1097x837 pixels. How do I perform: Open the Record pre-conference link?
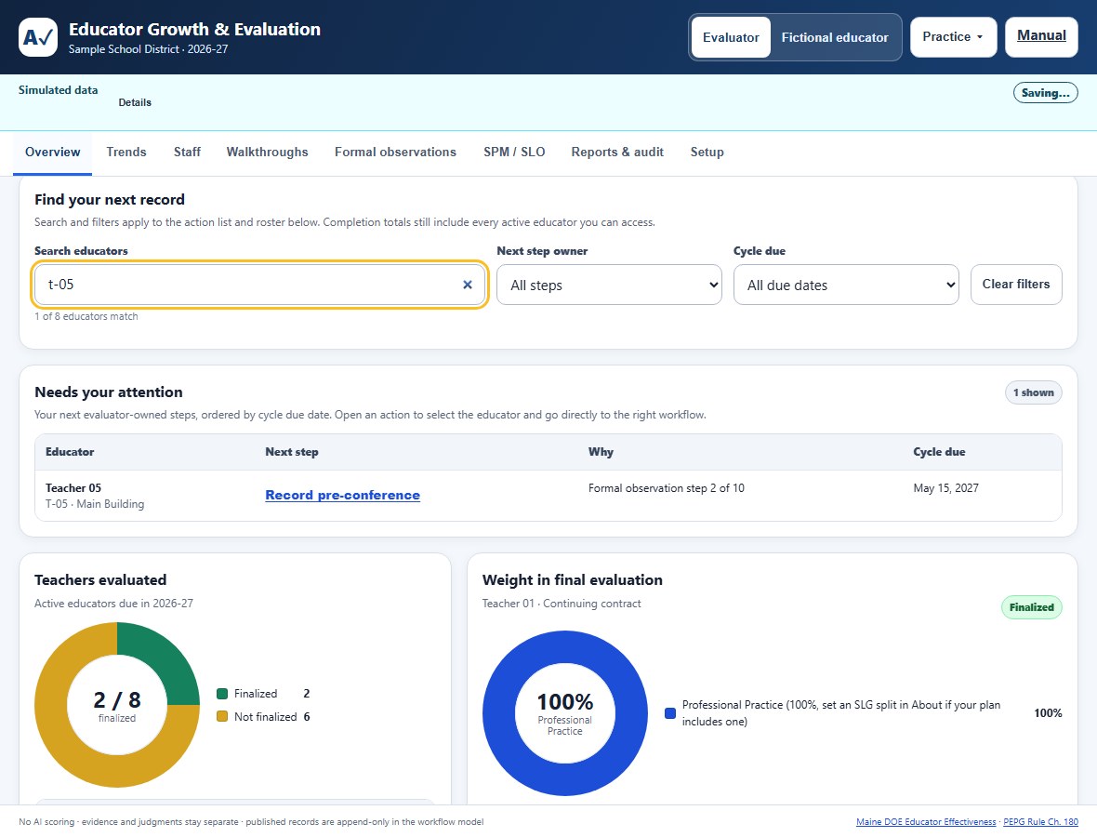[x=342, y=495]
